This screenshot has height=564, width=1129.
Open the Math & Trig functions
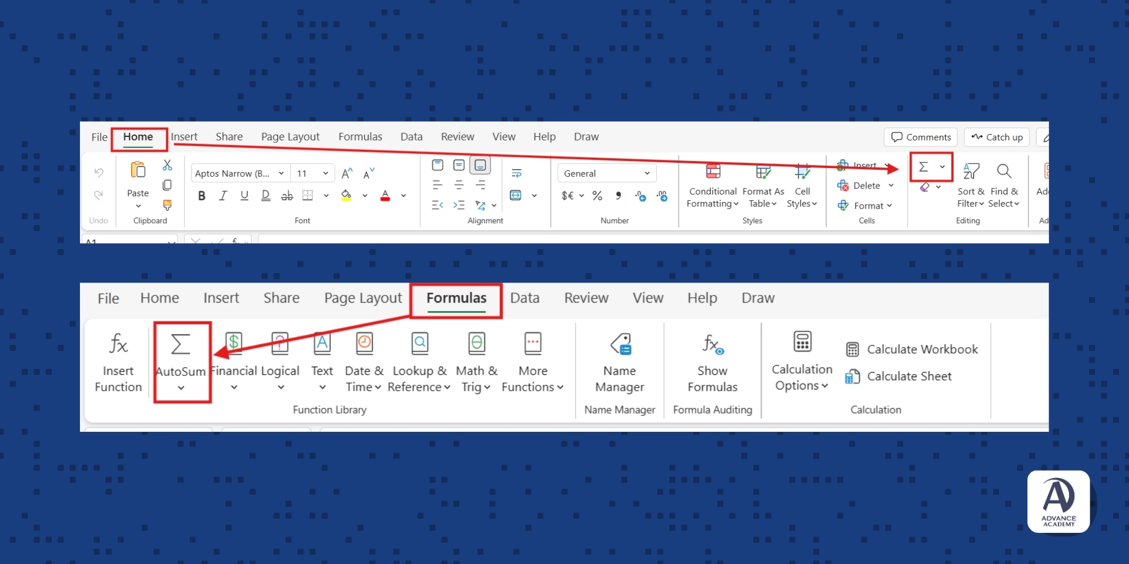tap(477, 361)
